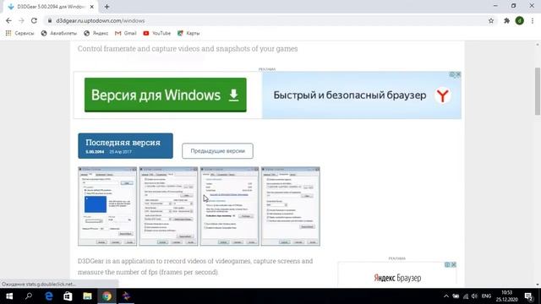541x304 pixels.
Task: Open third D3DGear screenshot thumbnail
Action: pos(229,206)
